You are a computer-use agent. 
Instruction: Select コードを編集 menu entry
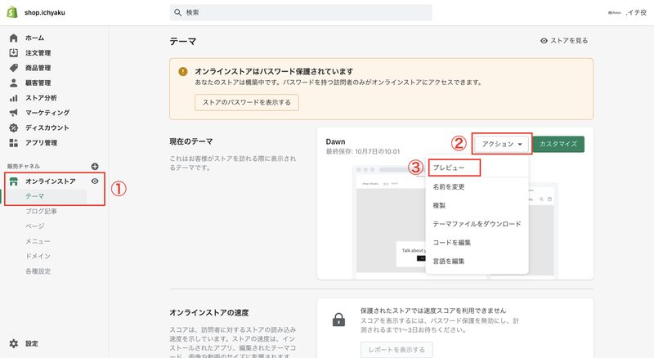(x=452, y=243)
